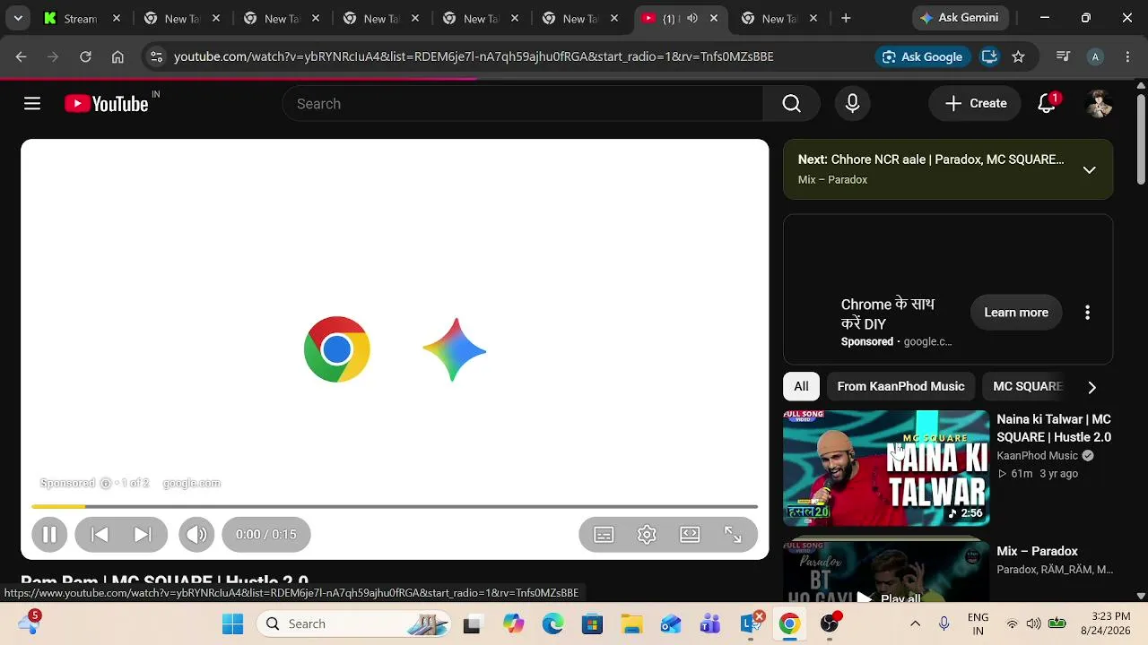Skip to next video in player
Screen dimensions: 1148x645
tap(143, 535)
